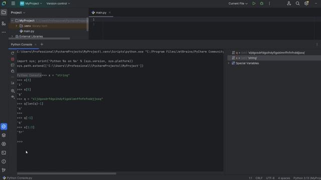Expand the .venv folder

pos(17,26)
